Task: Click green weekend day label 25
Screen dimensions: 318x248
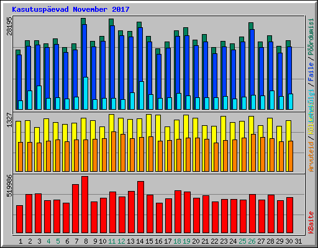Action: [x=242, y=241]
